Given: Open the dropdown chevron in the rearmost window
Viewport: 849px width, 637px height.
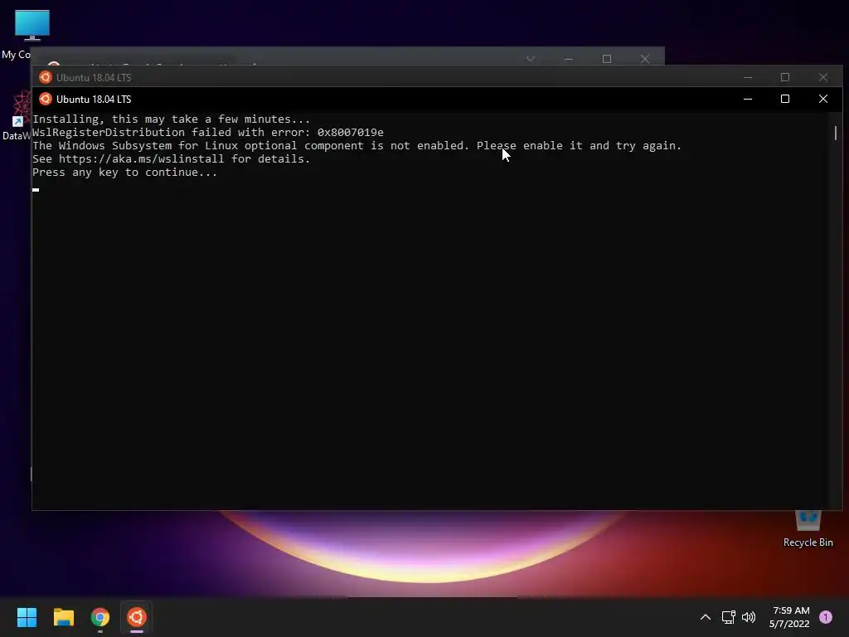Looking at the screenshot, I should (x=531, y=59).
